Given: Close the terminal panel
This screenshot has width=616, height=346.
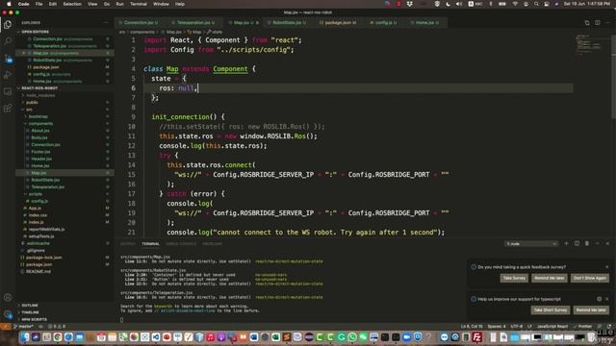Looking at the screenshot, I should pyautogui.click(x=607, y=243).
